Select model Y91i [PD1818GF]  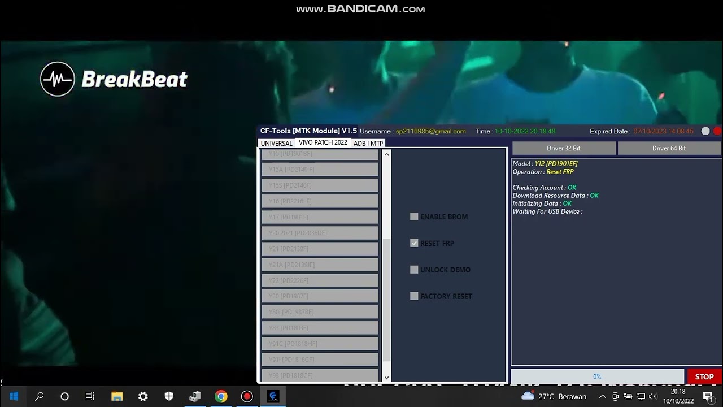[320, 359]
